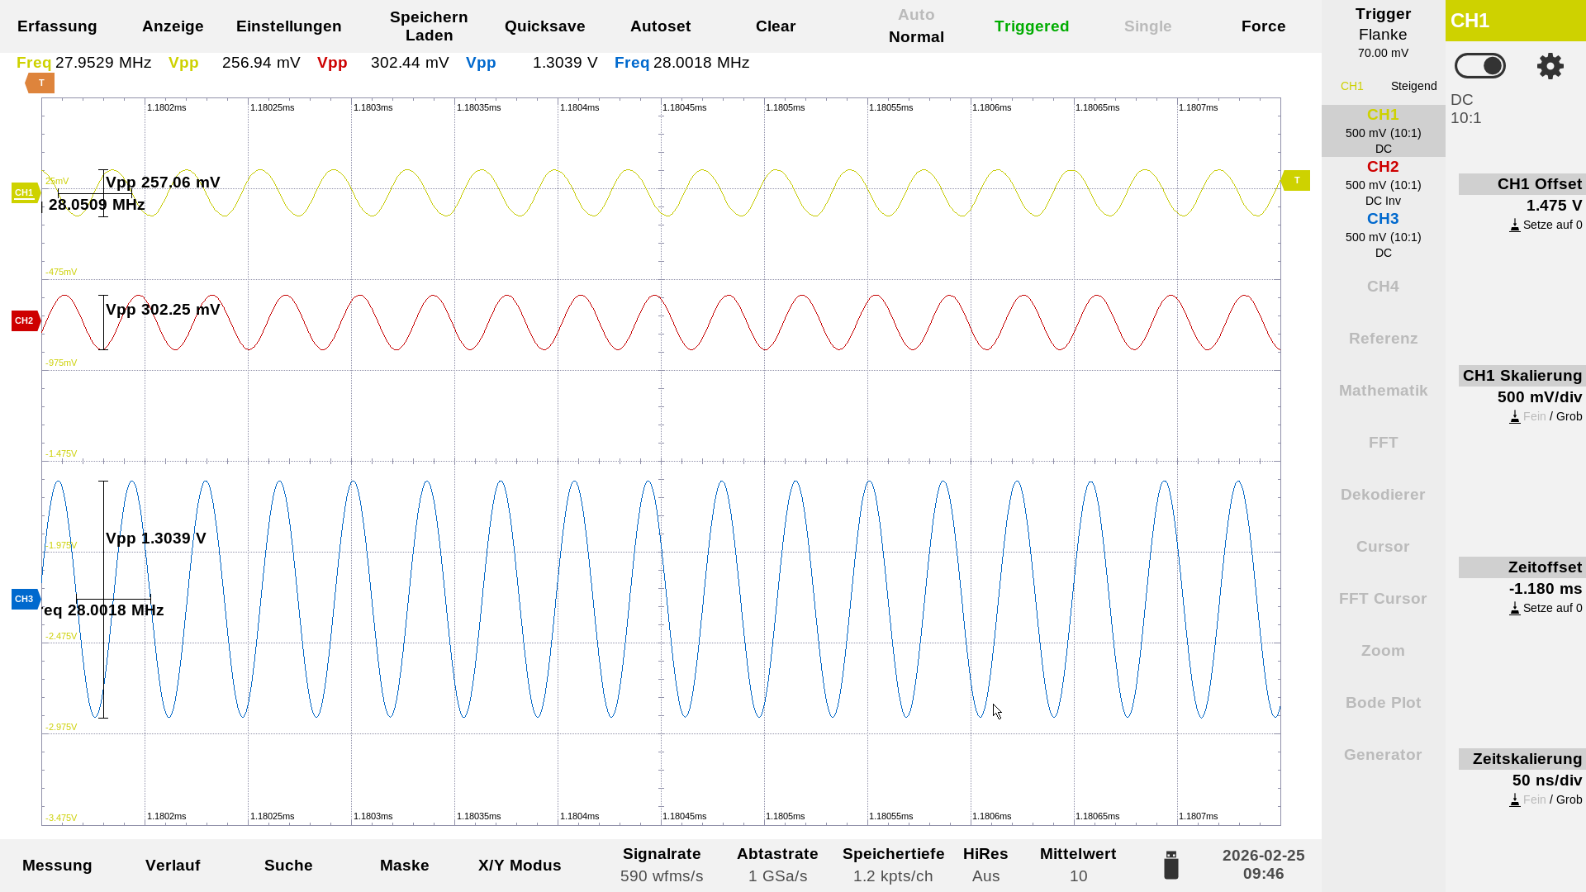The width and height of the screenshot is (1586, 892).
Task: Select the red CH2 channel marker
Action: tap(25, 320)
